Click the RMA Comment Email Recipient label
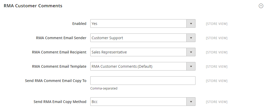 [59, 52]
